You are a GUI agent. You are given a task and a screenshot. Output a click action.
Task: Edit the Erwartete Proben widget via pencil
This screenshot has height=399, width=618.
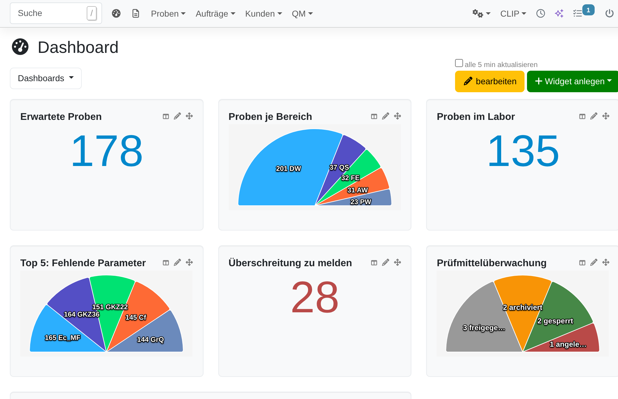(177, 116)
